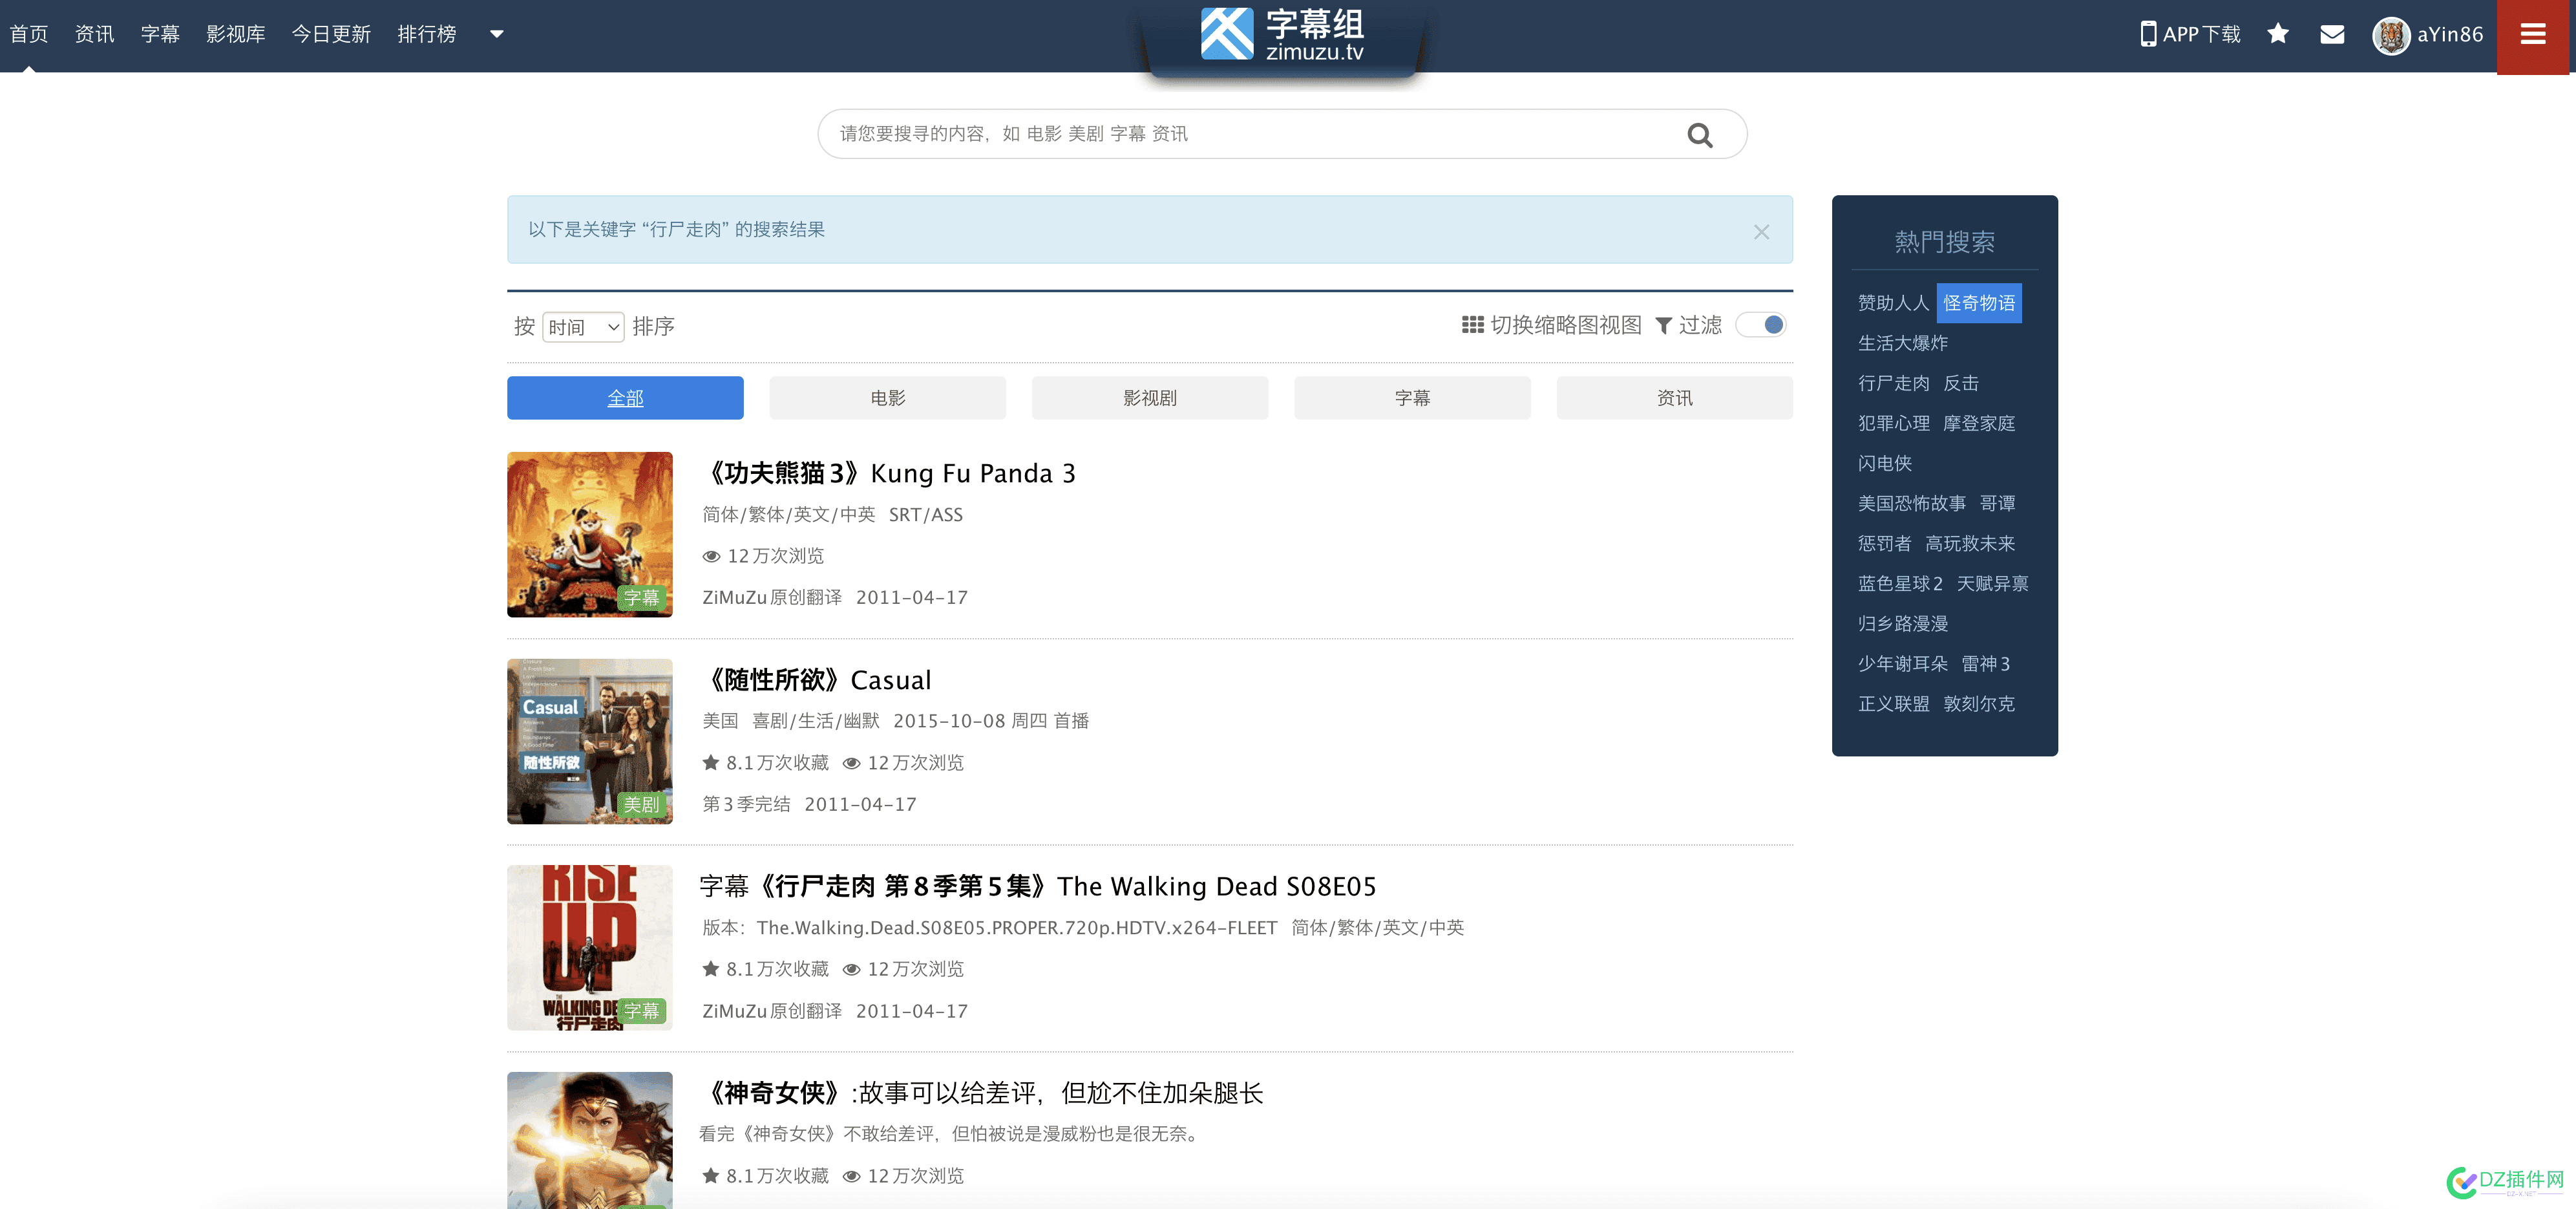Search hot keyword 反击
2576x1209 pixels.
click(x=1961, y=383)
